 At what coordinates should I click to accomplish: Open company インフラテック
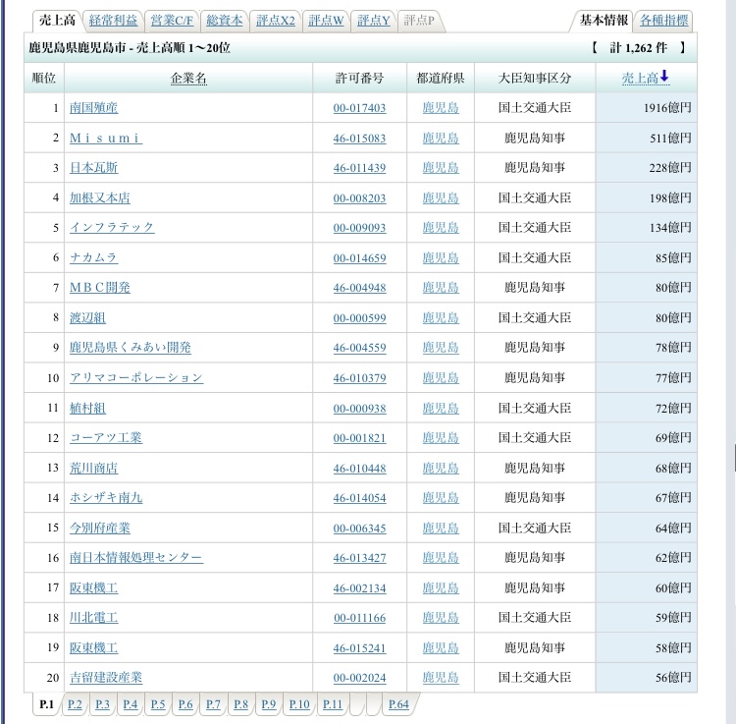point(112,227)
